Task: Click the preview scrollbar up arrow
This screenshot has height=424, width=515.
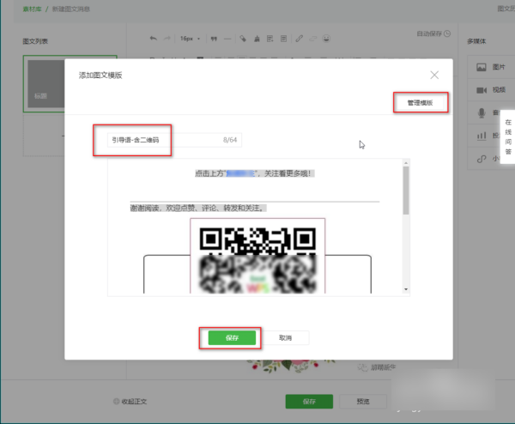Action: (406, 163)
